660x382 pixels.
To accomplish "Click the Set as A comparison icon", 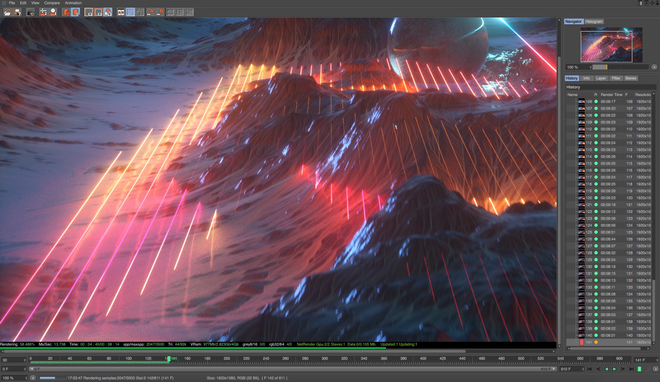I will [151, 12].
